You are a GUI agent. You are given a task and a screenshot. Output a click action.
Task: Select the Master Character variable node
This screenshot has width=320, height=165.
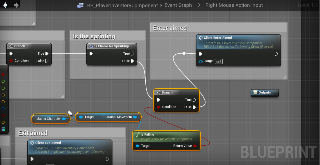[49, 119]
